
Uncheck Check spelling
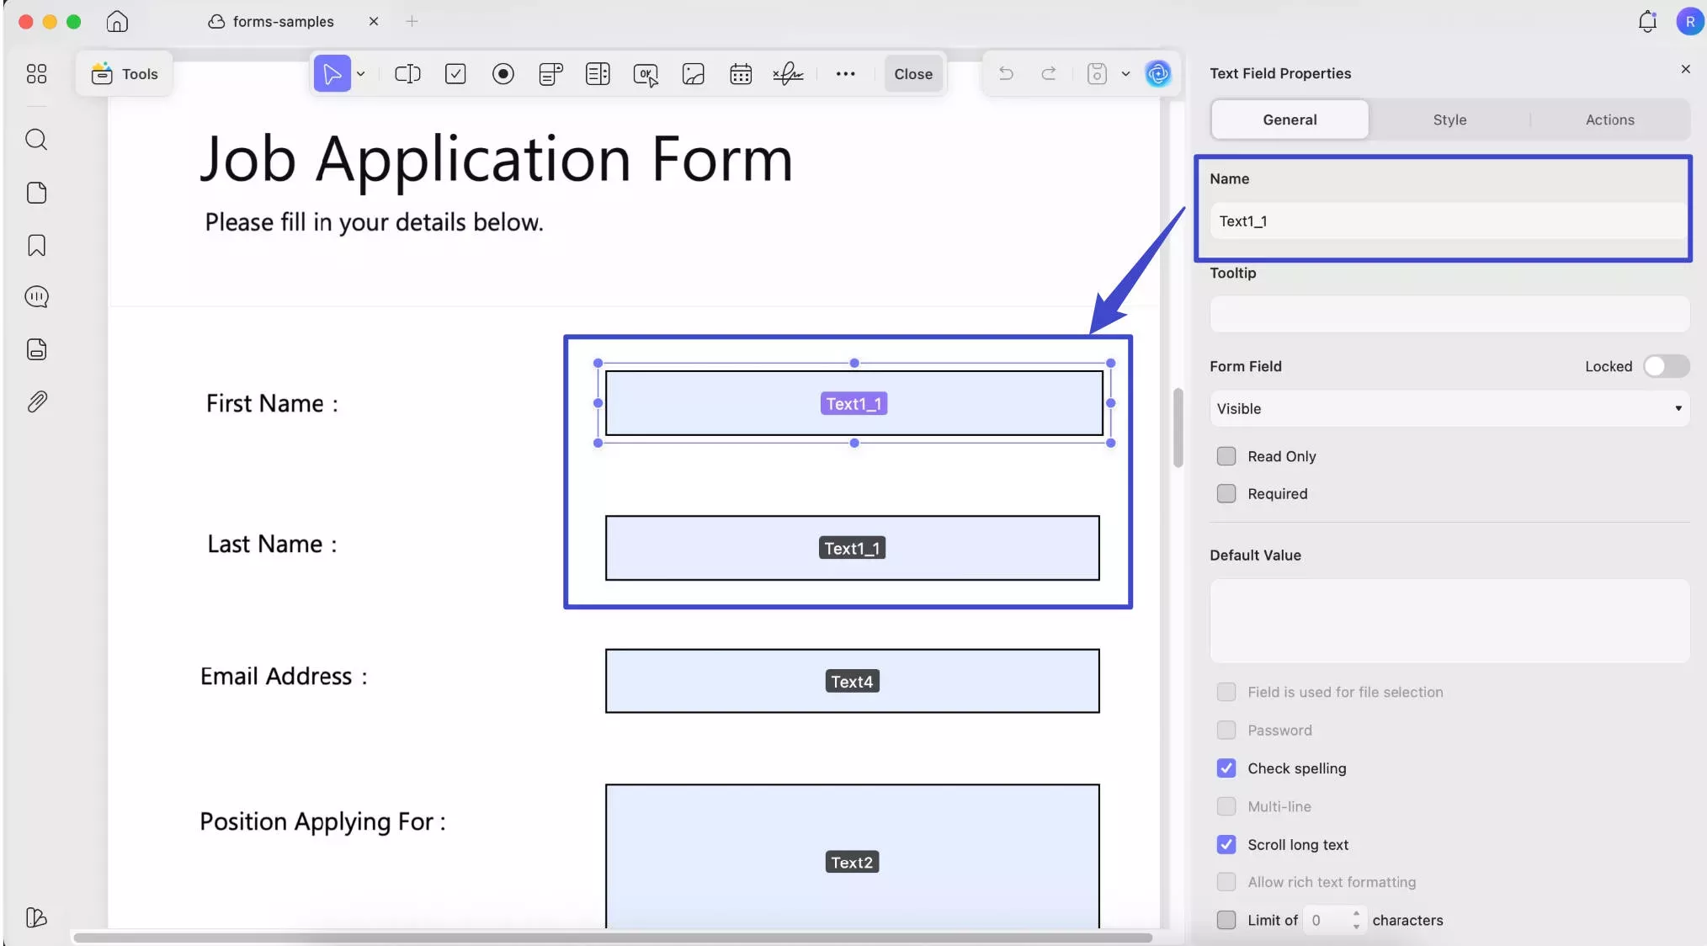click(1226, 768)
